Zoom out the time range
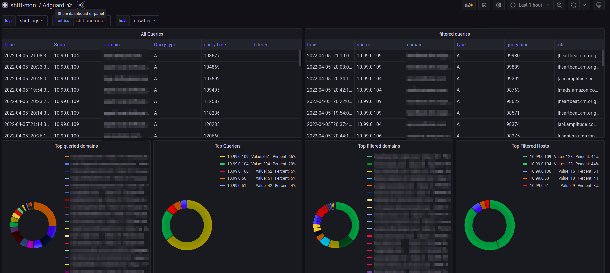This screenshot has height=273, width=610. point(559,5)
